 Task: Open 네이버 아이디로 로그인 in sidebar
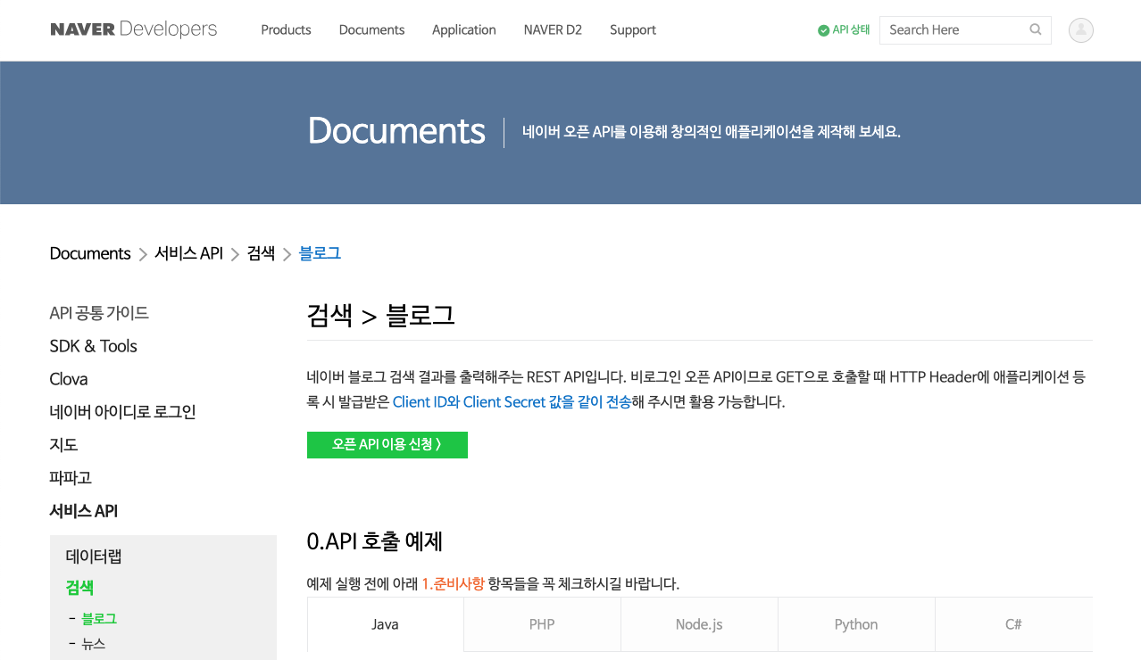tap(122, 412)
